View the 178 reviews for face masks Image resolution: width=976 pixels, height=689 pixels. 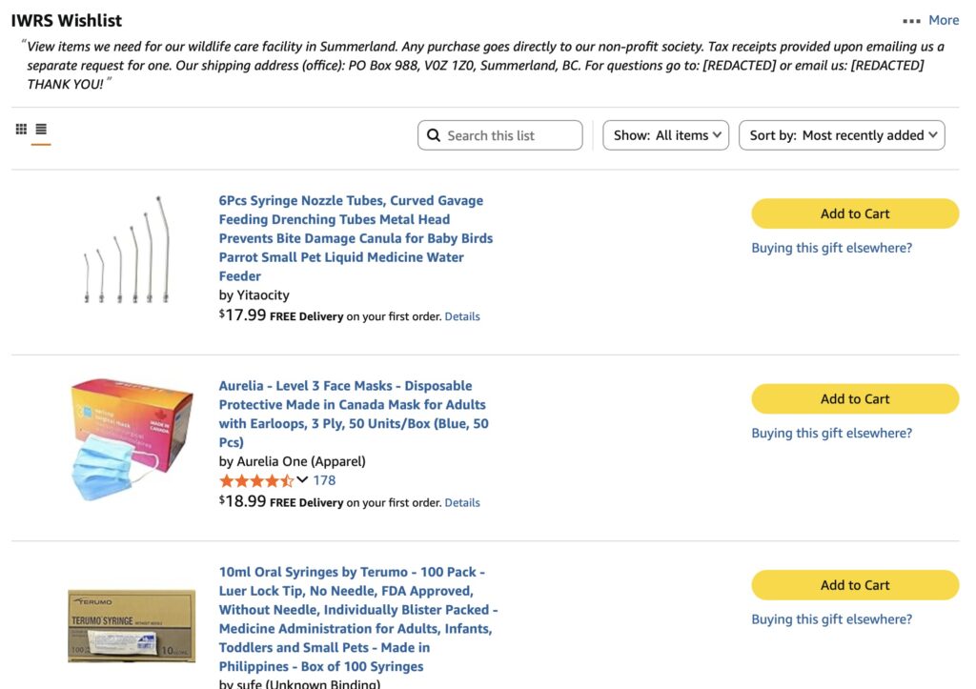(324, 480)
